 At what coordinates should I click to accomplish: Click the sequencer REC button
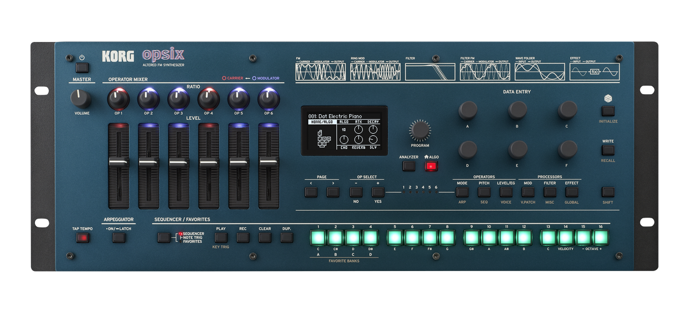243,237
